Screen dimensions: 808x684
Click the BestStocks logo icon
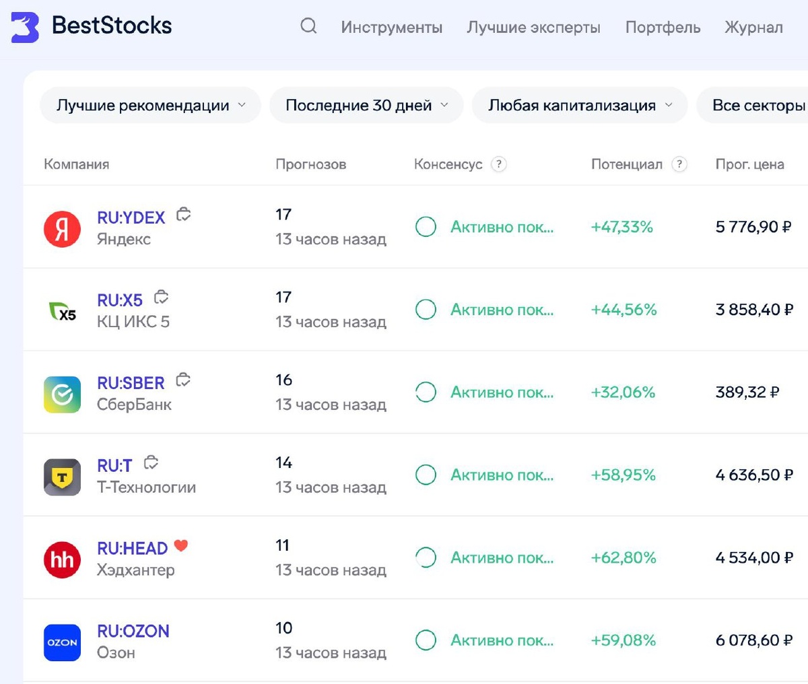[x=25, y=27]
